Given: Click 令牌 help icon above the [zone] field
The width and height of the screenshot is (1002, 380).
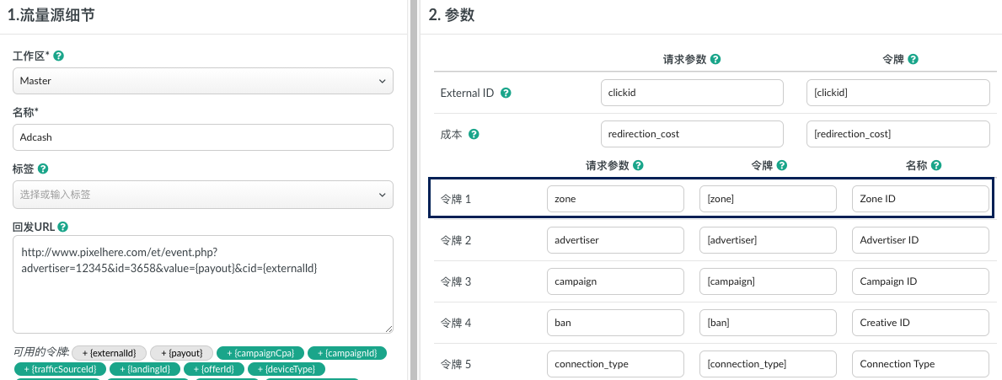Looking at the screenshot, I should point(781,165).
